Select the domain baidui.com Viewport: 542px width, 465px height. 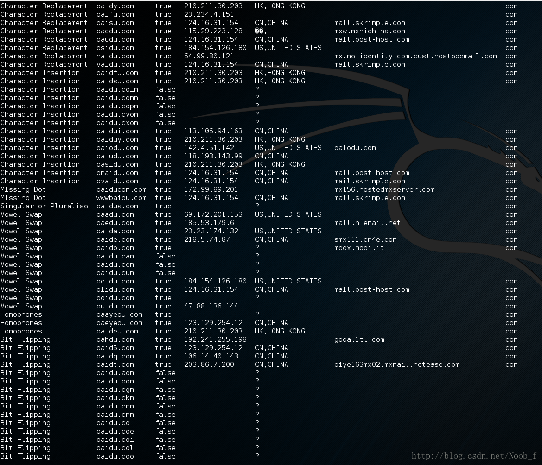(x=117, y=131)
